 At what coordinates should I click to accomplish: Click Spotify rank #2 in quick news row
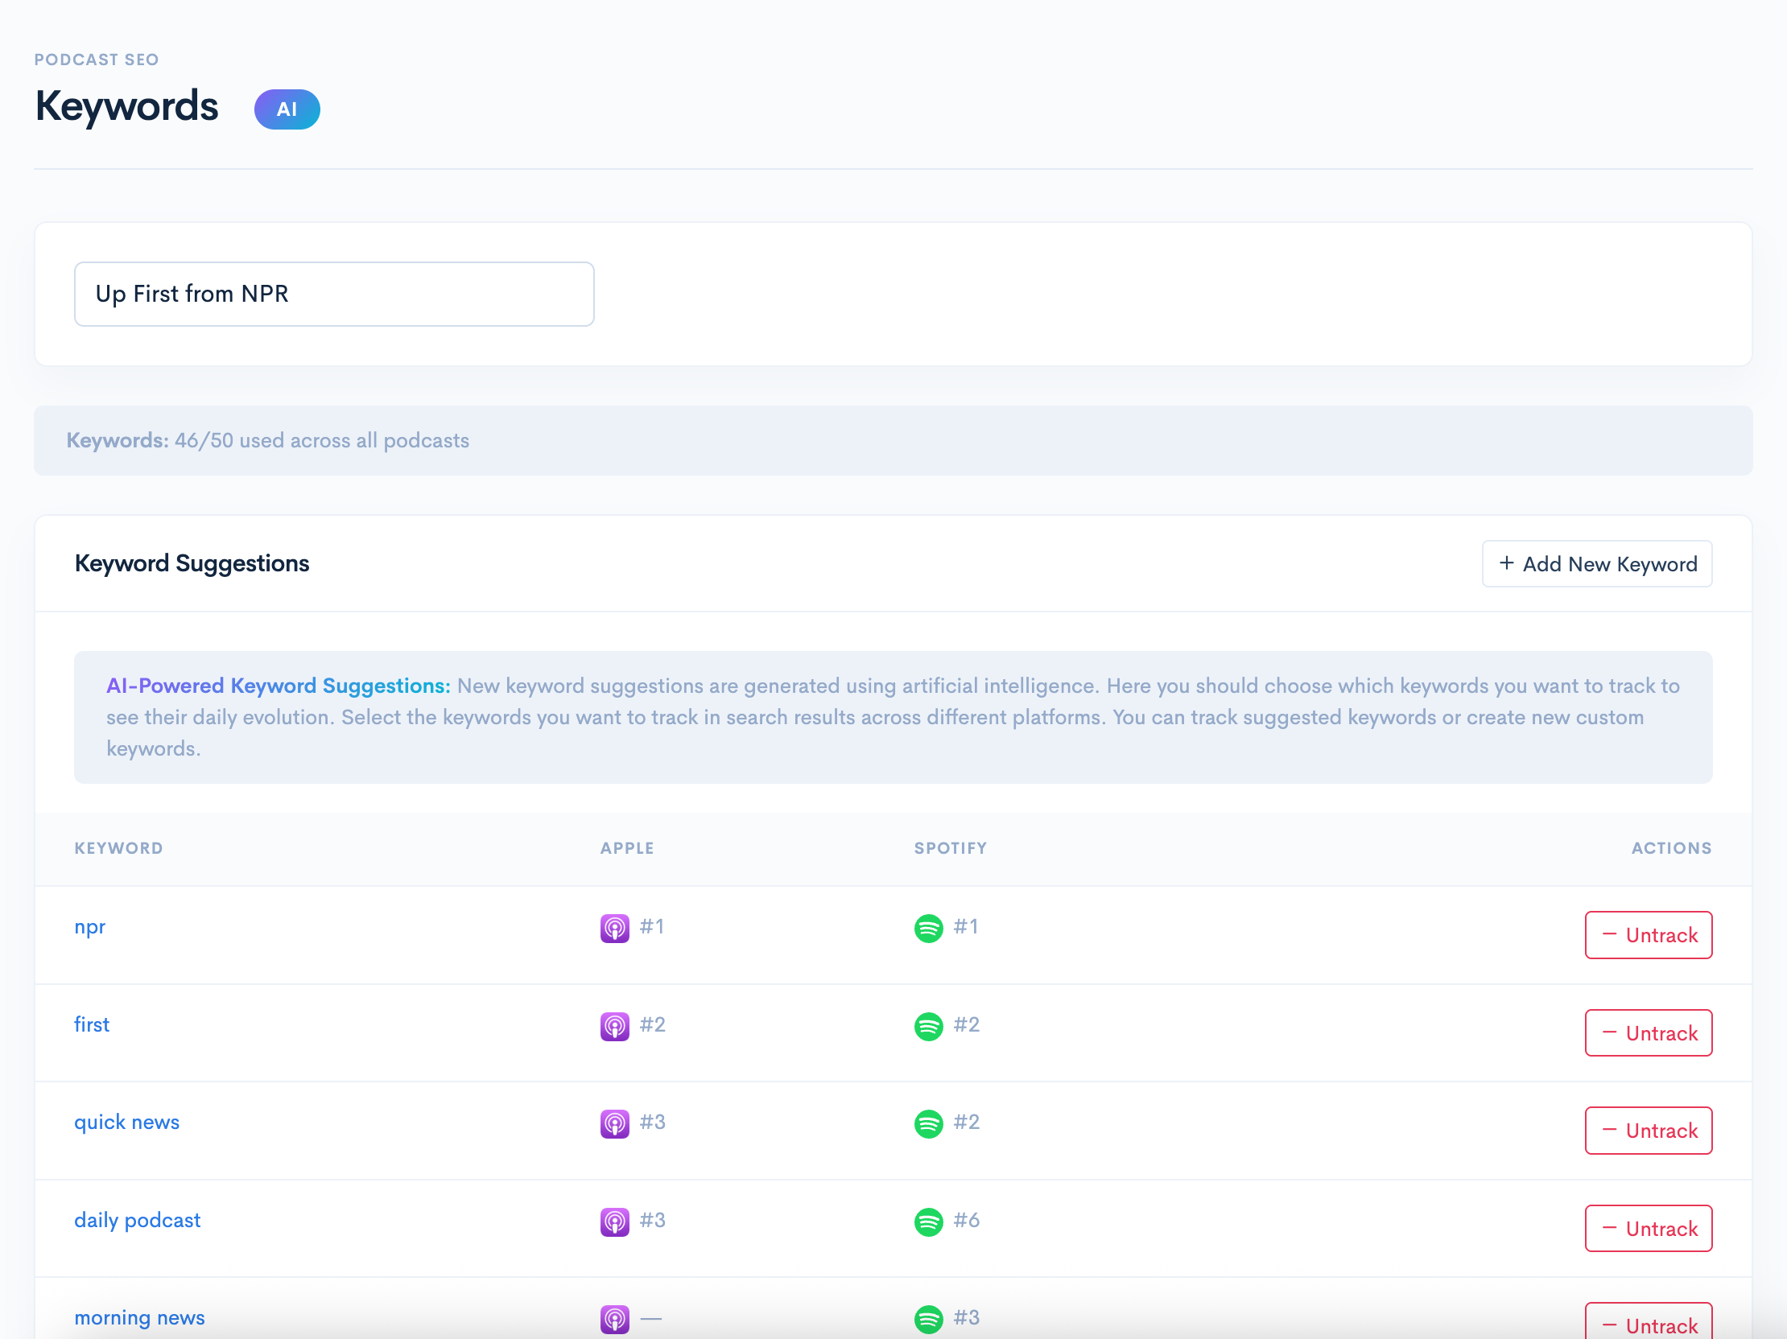point(966,1122)
